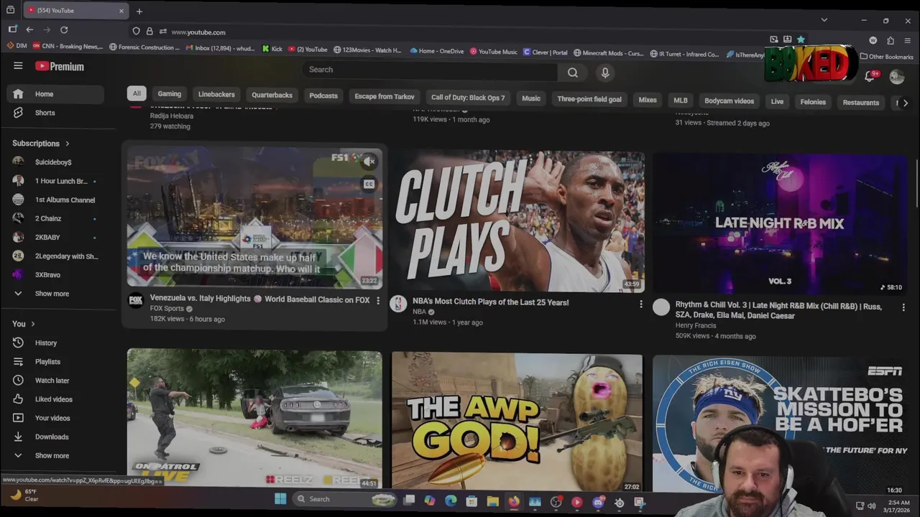The image size is (920, 517).
Task: Open the Windows Start menu
Action: (x=280, y=499)
